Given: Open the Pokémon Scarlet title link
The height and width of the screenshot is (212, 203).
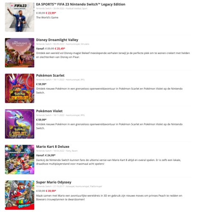Looking at the screenshot, I should tap(50, 75).
